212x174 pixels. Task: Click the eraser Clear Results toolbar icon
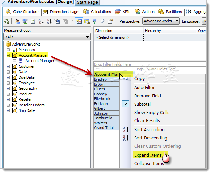(x=103, y=21)
